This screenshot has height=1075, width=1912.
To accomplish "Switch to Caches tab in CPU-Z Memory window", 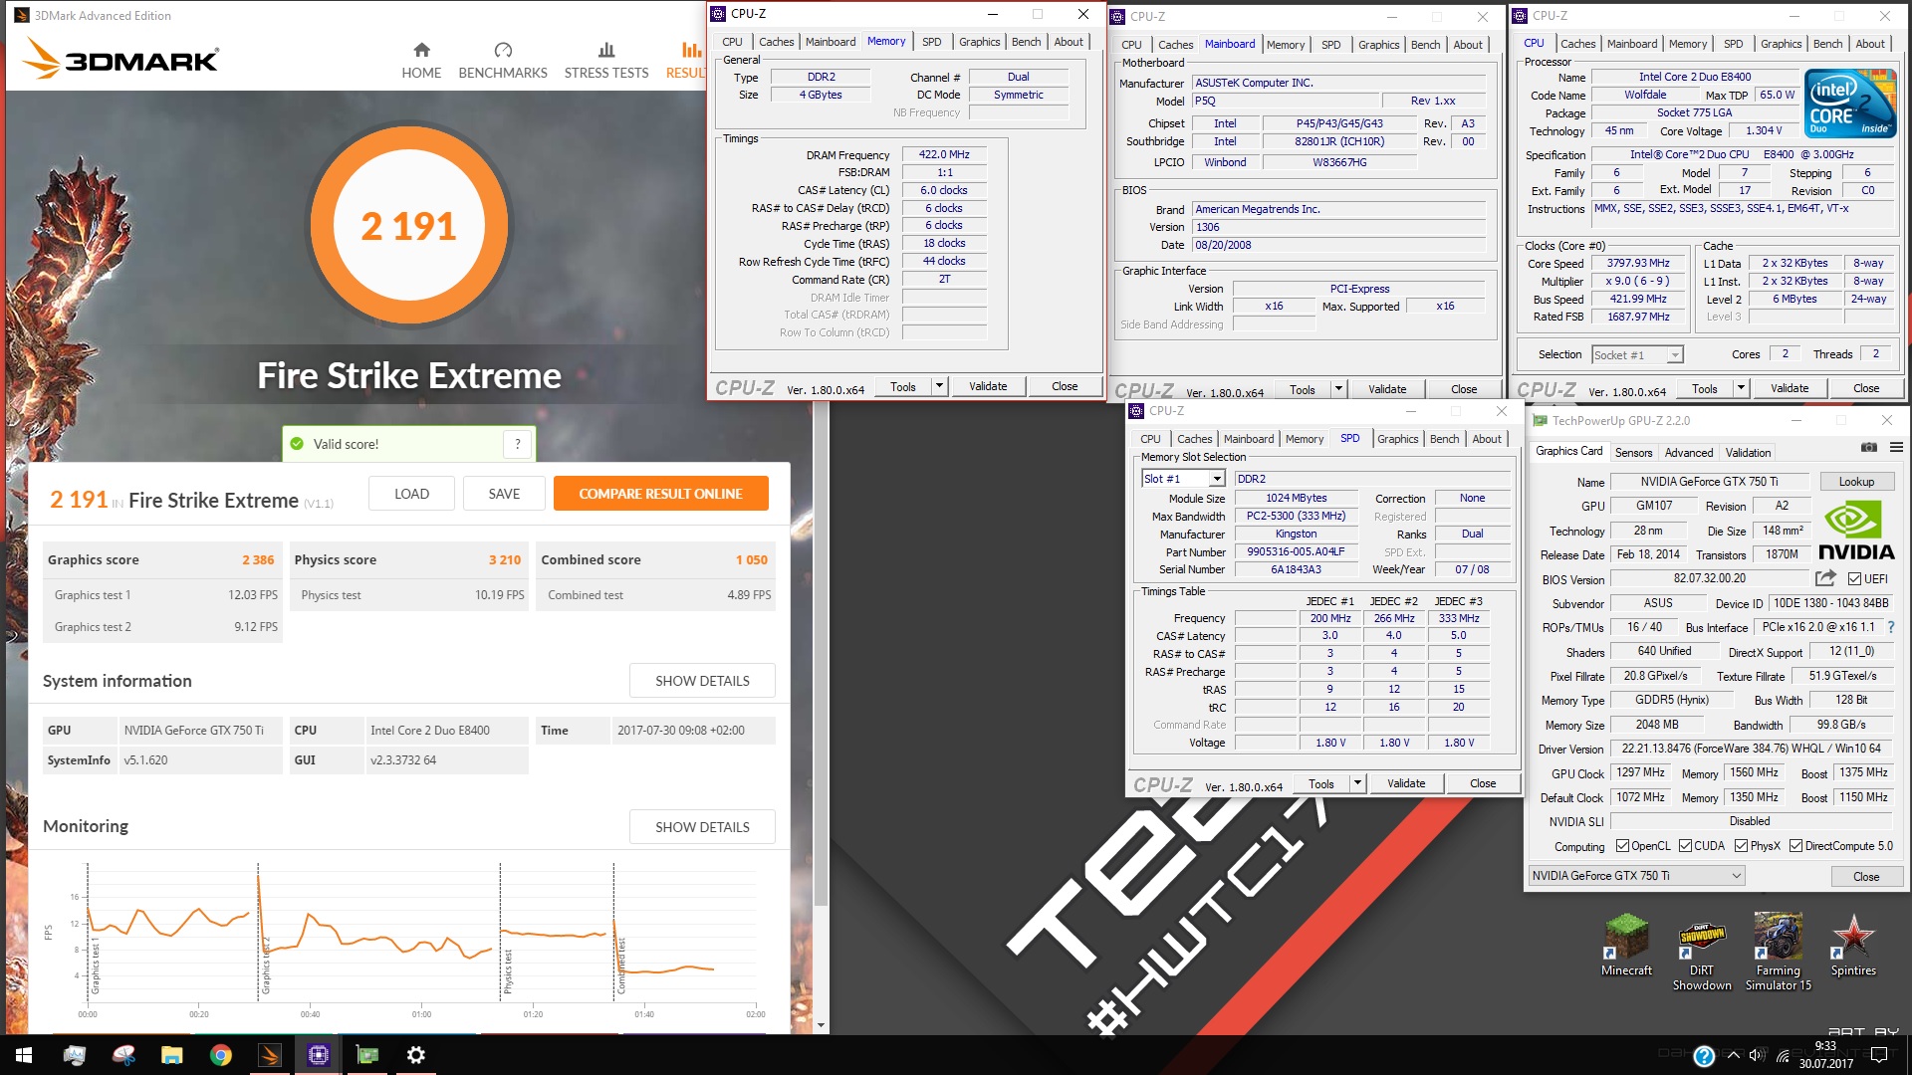I will tap(776, 42).
